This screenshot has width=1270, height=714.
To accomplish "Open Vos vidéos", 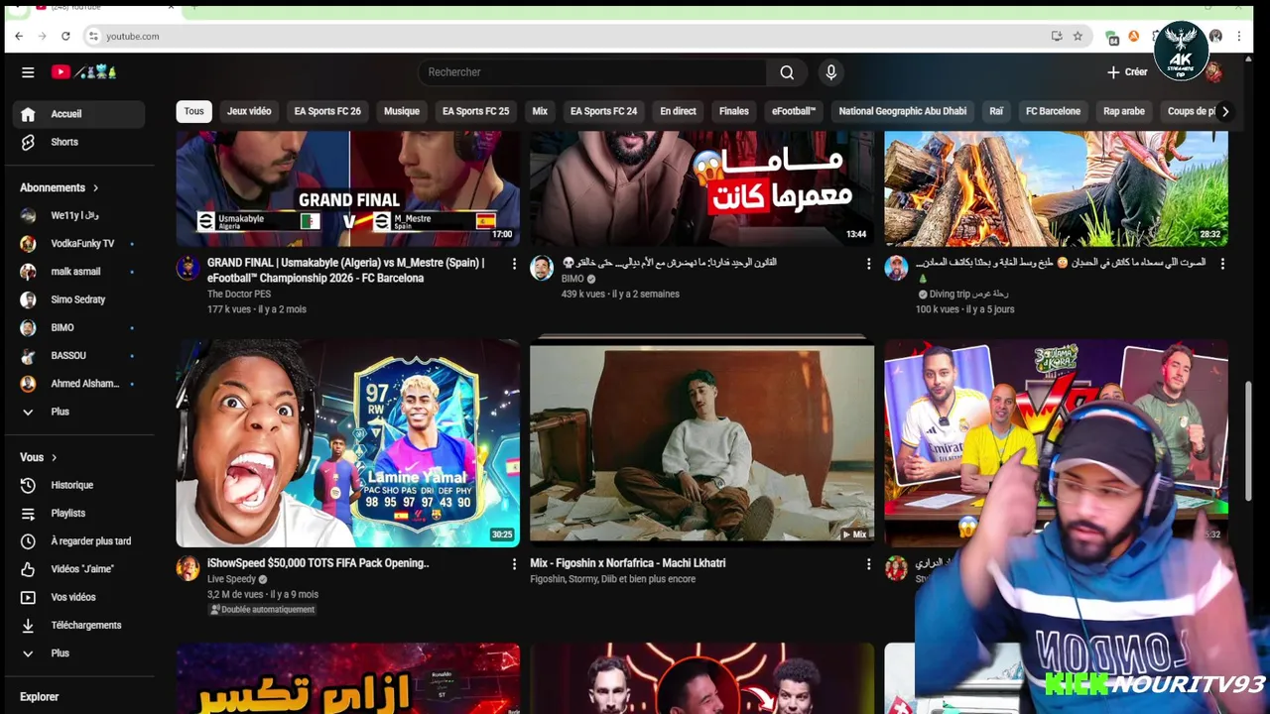I will tap(79, 597).
